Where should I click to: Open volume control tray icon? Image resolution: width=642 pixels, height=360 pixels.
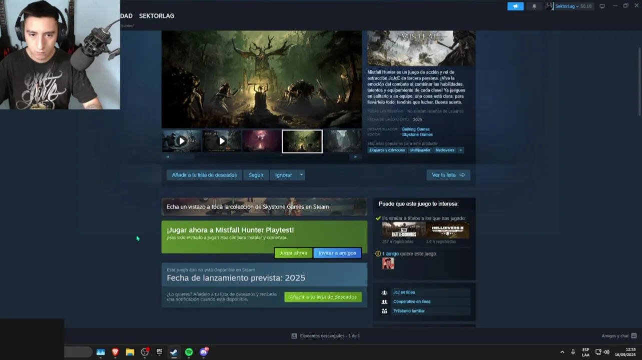tap(606, 352)
